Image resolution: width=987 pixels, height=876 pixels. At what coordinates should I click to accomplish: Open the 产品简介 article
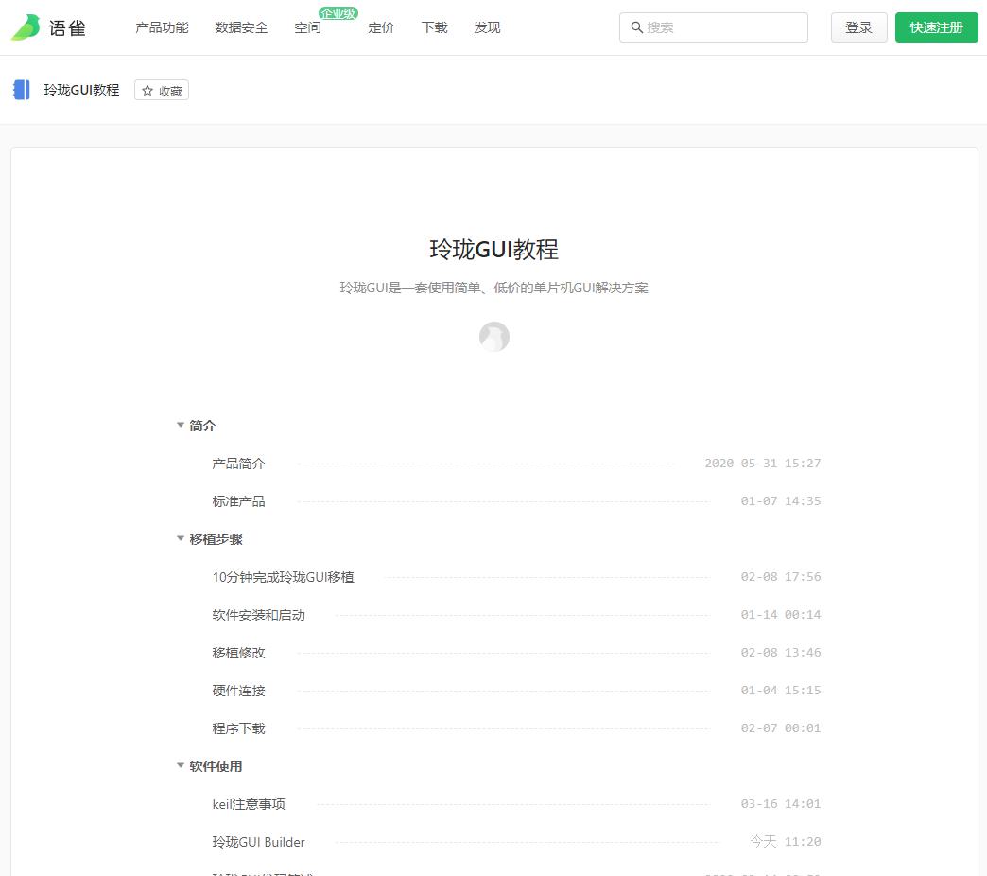point(238,464)
